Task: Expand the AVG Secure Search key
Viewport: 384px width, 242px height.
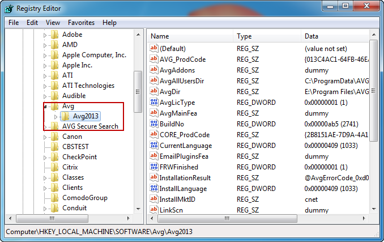Action: tap(45, 127)
